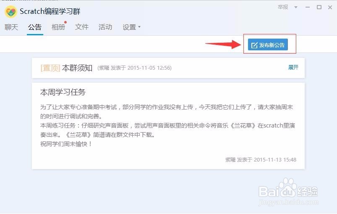Viewport: 337px width, 214px height.
Task: Click the 发布新公告 button
Action: tap(268, 45)
